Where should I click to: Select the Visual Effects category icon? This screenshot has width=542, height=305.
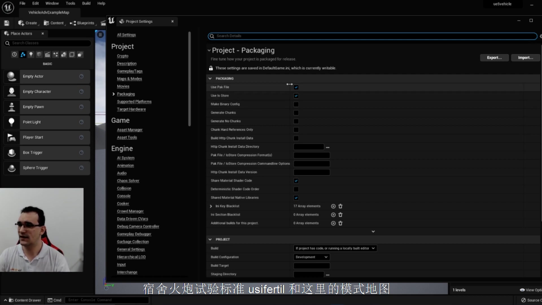coord(56,54)
